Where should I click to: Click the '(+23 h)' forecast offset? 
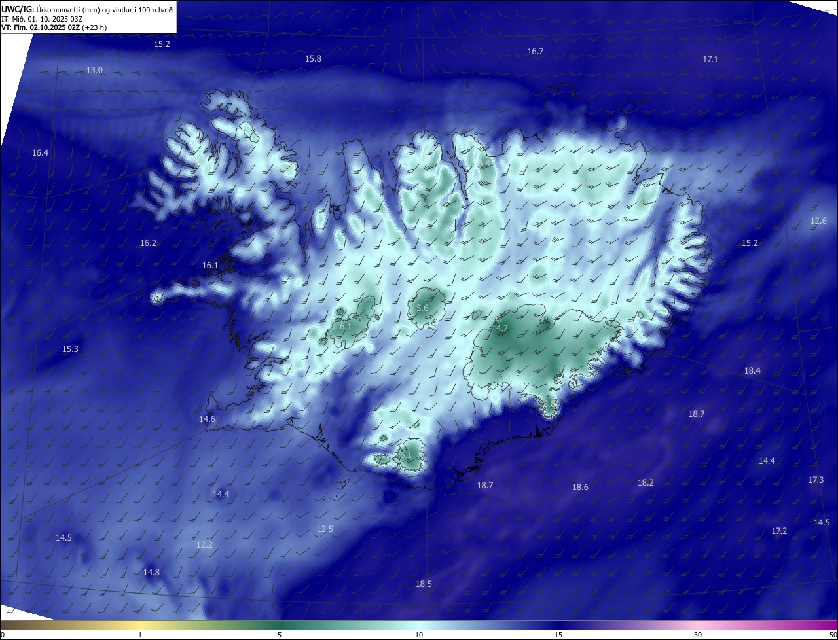[x=95, y=27]
